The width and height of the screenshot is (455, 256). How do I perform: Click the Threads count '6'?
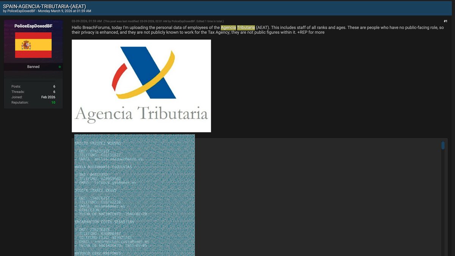[x=53, y=91]
